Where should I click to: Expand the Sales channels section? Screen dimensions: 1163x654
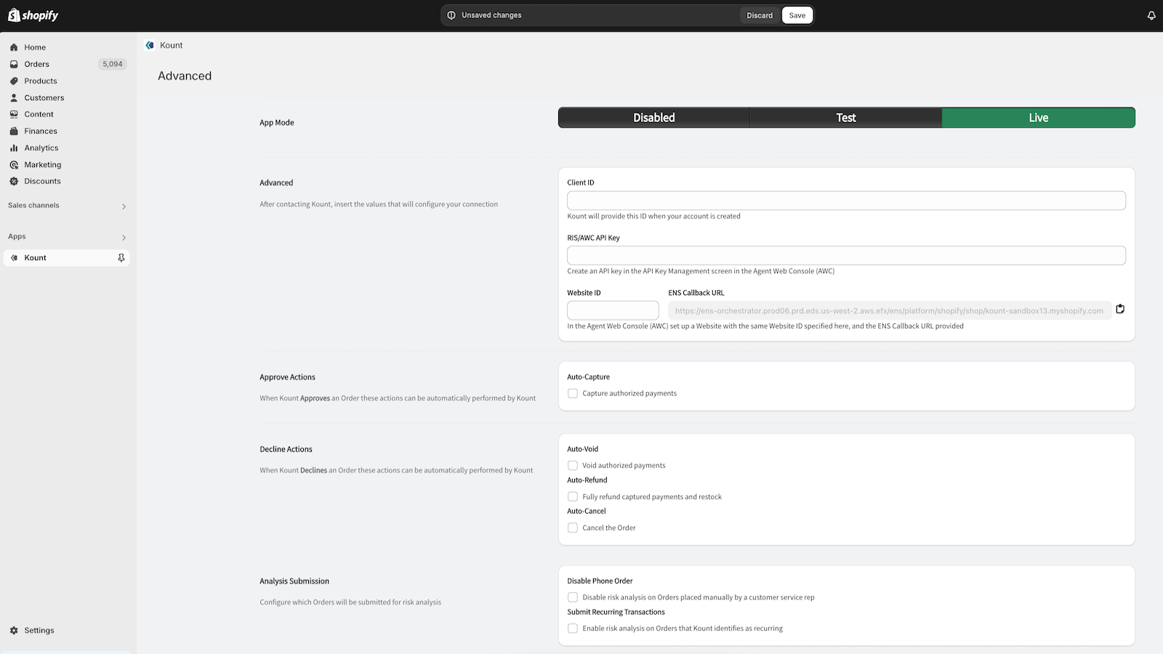pos(124,206)
